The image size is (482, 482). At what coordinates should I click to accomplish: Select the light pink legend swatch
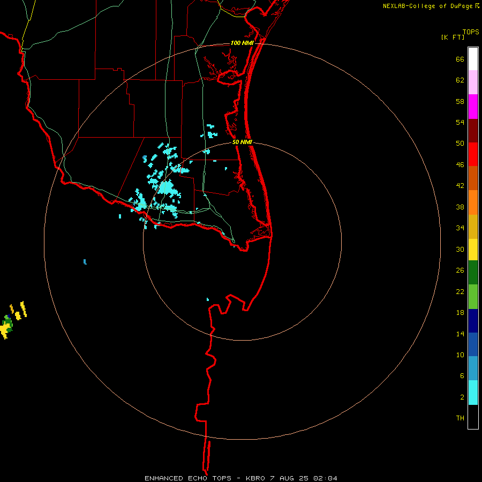[x=473, y=82]
